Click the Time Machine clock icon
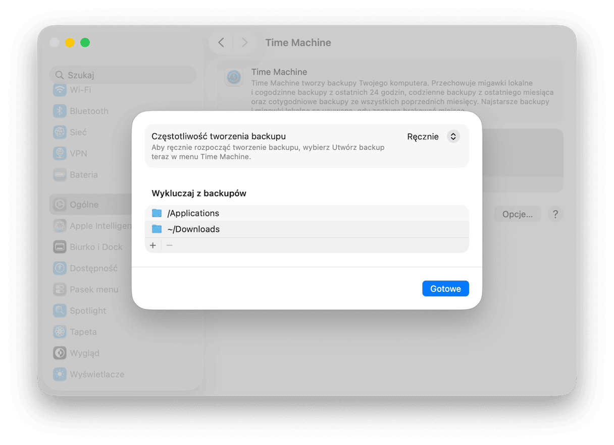The width and height of the screenshot is (614, 445). 233,77
